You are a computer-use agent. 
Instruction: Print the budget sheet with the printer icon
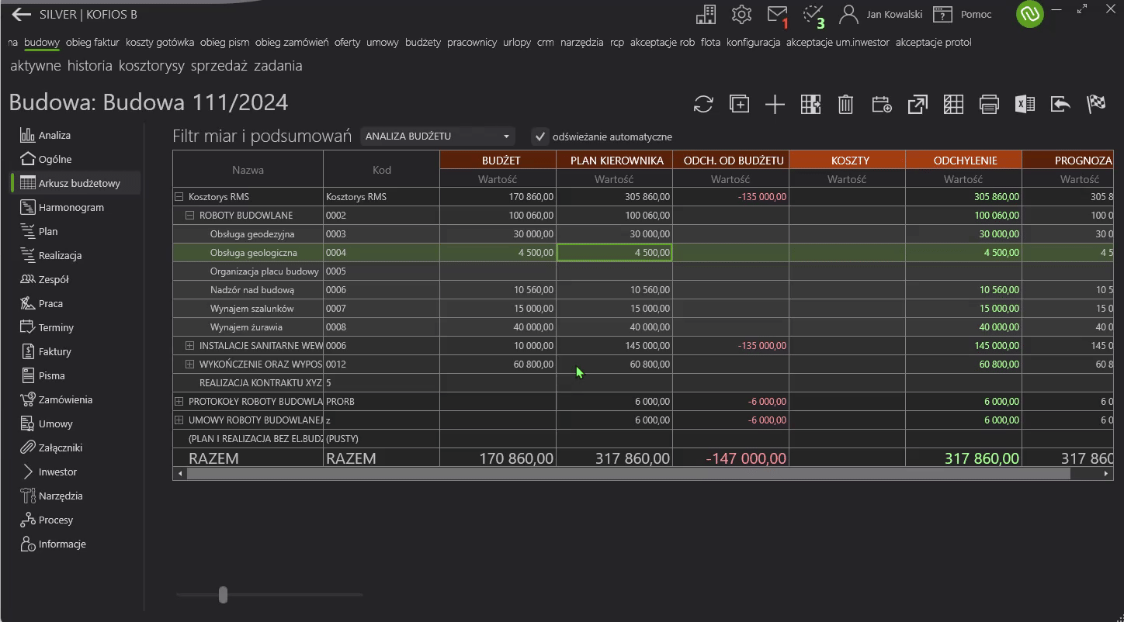tap(989, 104)
